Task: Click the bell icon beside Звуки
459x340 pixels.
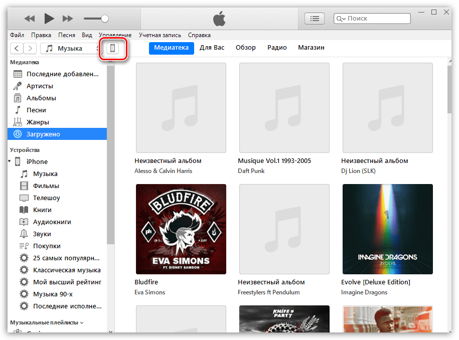Action: tap(24, 234)
